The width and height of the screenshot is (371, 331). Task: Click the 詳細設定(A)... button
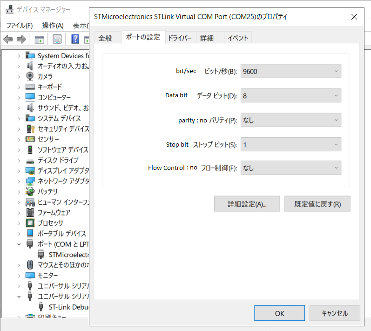click(x=247, y=204)
